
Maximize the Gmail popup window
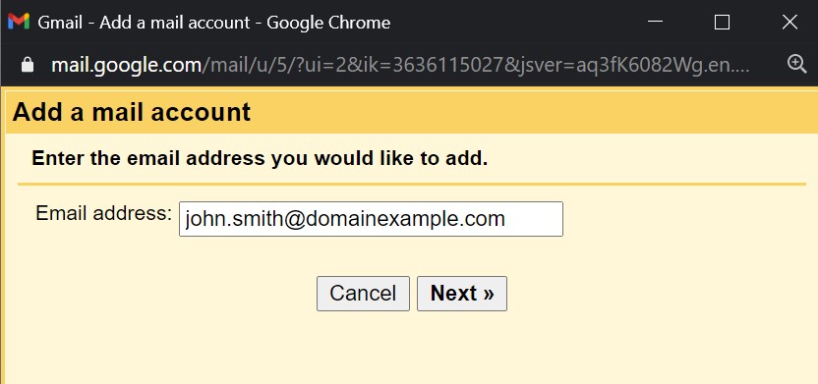coord(722,22)
